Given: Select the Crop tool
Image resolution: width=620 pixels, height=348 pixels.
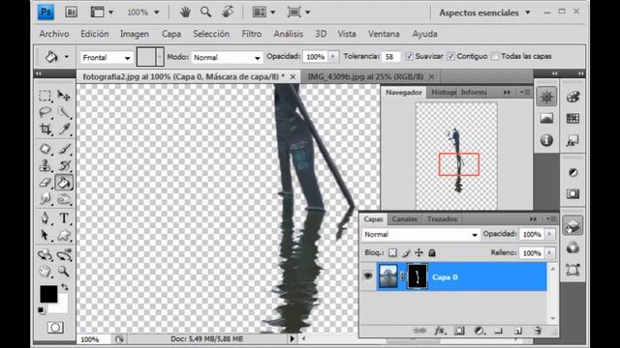Looking at the screenshot, I should coord(46,129).
